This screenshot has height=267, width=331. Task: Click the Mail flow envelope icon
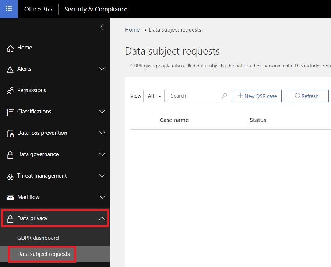click(x=10, y=197)
